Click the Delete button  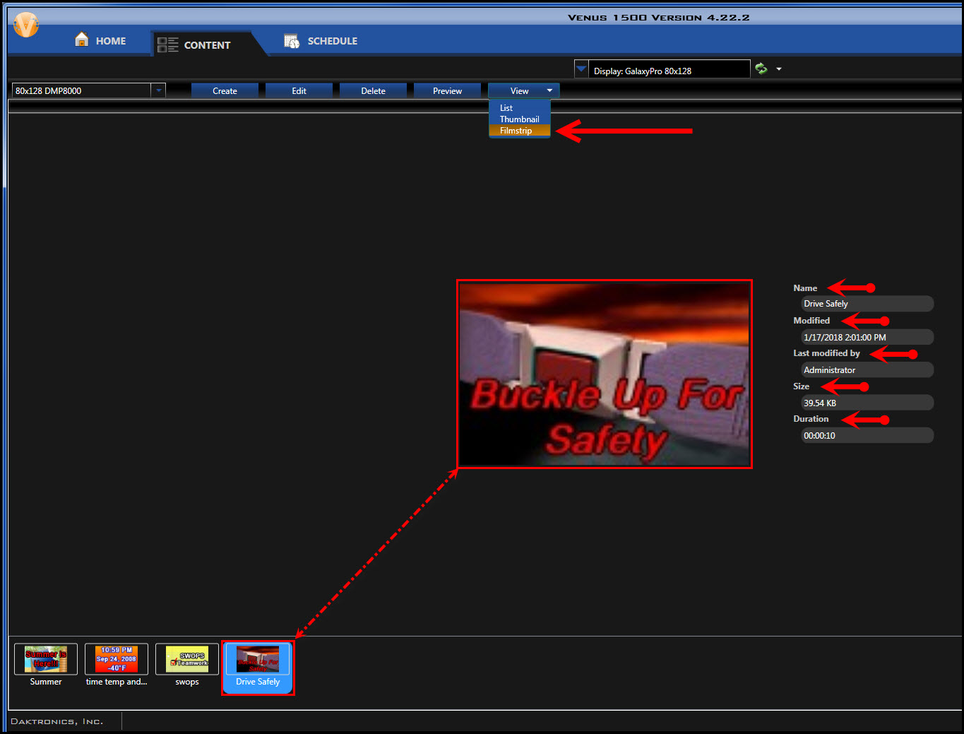[x=373, y=90]
